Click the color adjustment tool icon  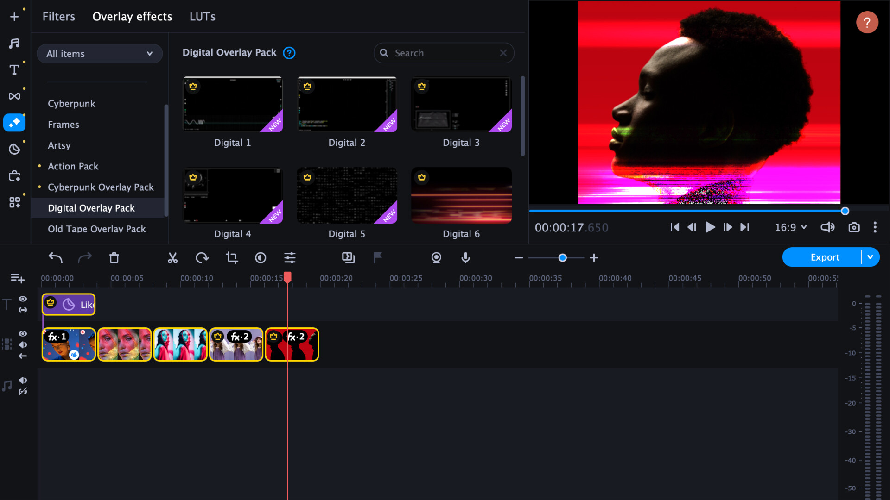(x=261, y=257)
